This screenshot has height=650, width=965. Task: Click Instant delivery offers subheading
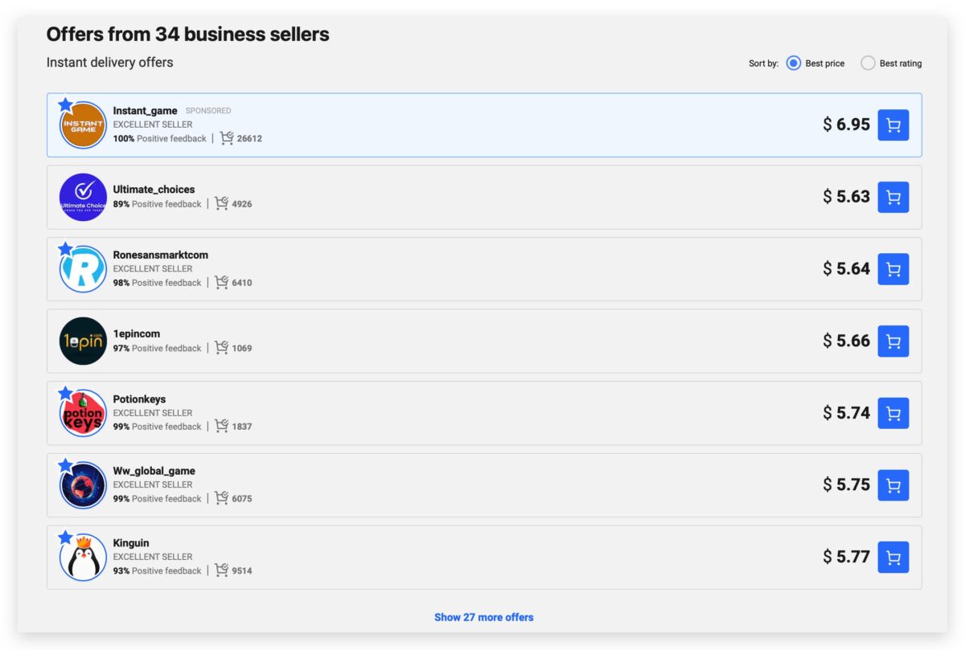[x=109, y=63]
